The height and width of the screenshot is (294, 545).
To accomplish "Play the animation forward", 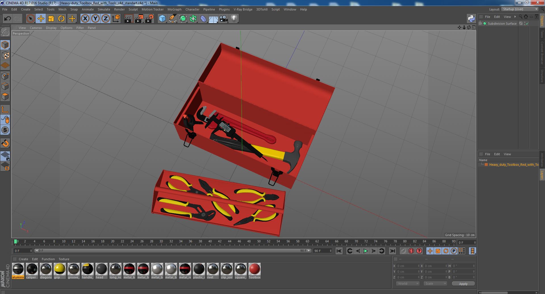I will [x=366, y=251].
